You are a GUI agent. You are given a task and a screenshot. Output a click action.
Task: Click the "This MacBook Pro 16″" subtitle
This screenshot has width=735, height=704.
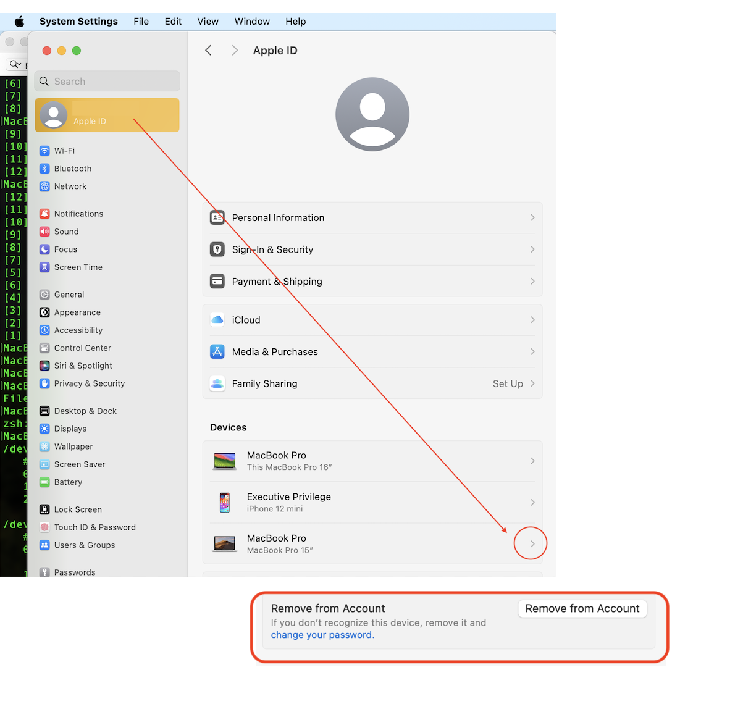tap(289, 467)
